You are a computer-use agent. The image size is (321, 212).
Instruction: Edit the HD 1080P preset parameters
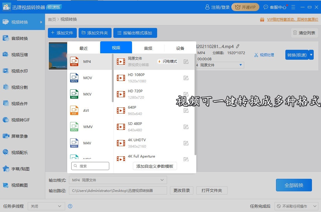coord(186,78)
